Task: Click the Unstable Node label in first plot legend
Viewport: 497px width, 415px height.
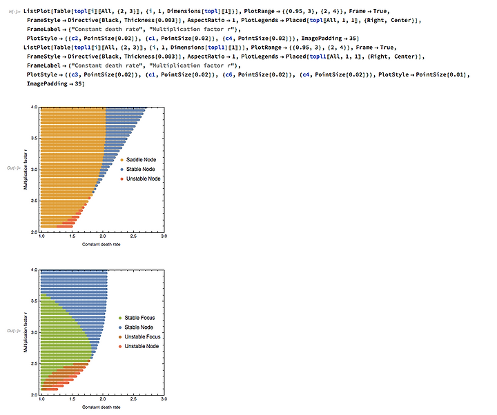Action: [144, 179]
